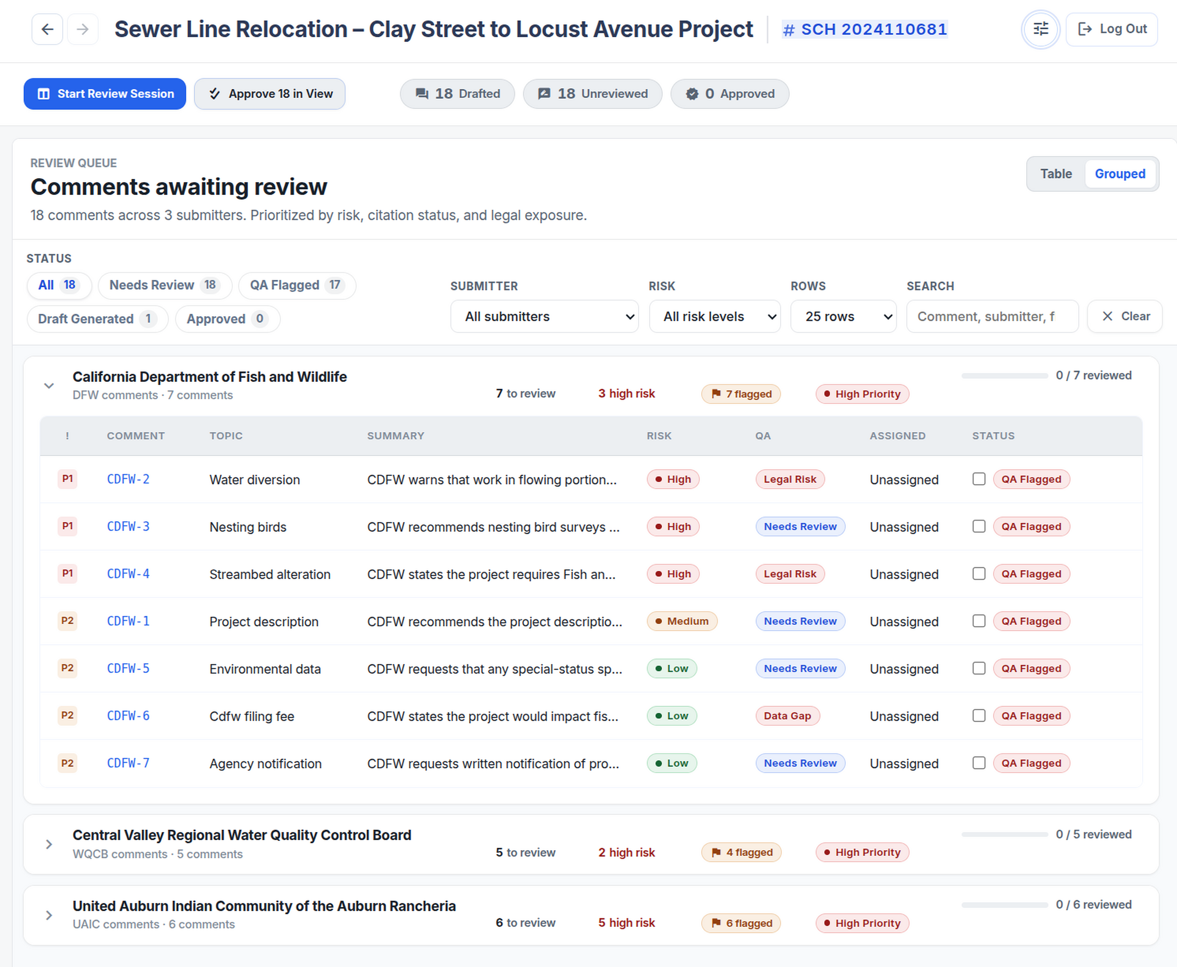Check the CDFW-1 row checkbox

point(979,621)
